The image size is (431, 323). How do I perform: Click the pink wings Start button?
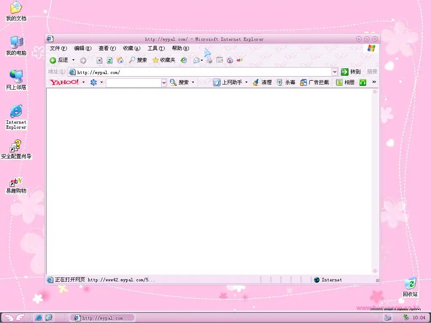(x=15, y=318)
